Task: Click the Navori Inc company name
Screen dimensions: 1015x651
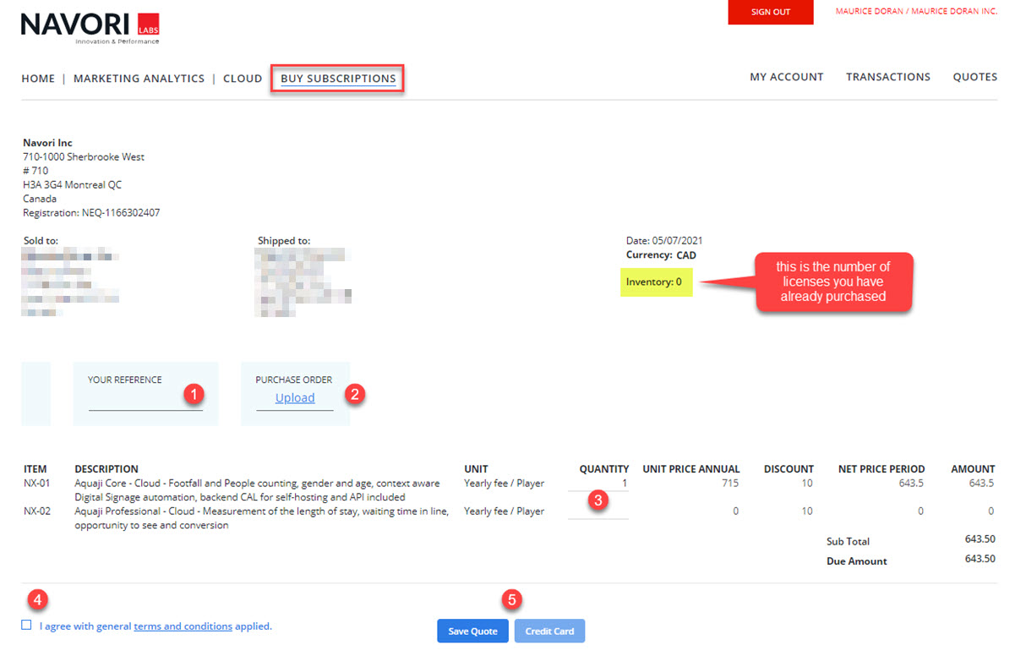Action: click(x=48, y=143)
